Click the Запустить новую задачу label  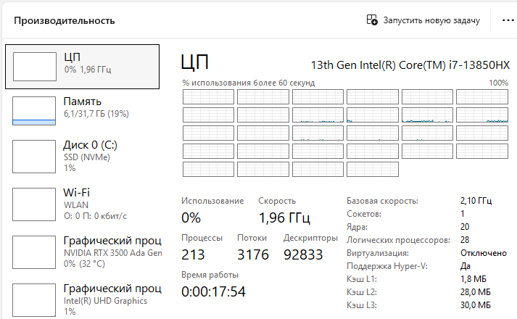click(x=431, y=20)
